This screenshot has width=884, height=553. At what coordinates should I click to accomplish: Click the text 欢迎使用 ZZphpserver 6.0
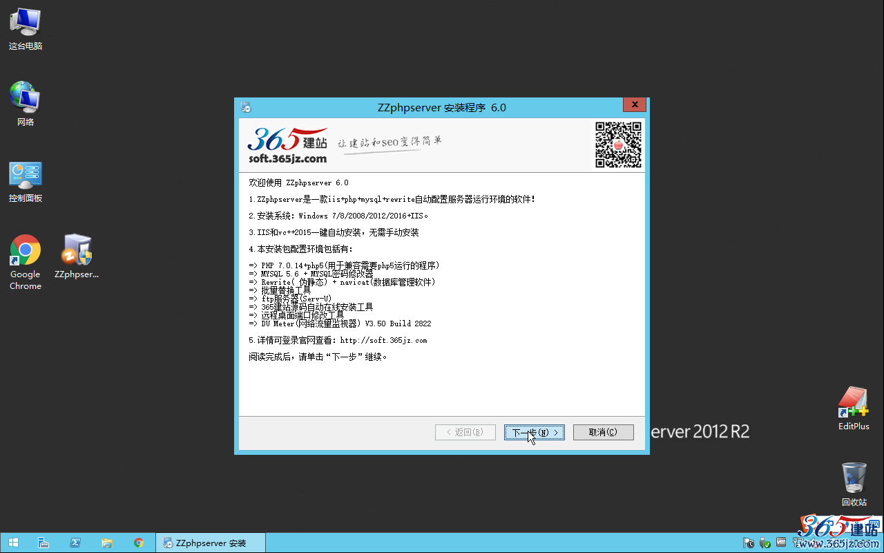(298, 183)
